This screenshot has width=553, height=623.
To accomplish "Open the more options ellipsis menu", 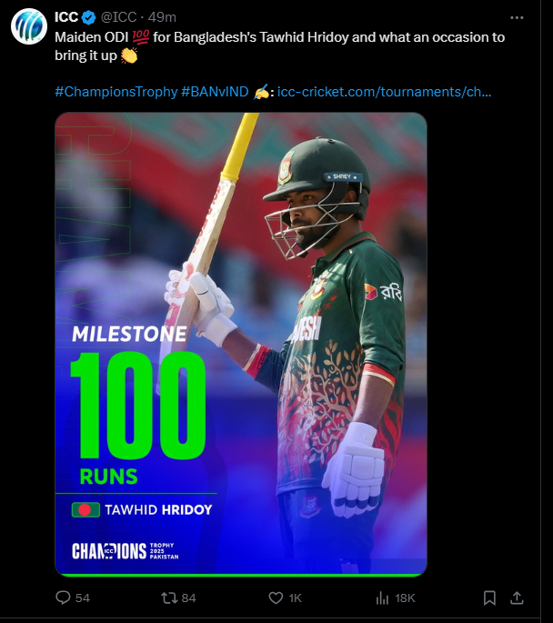I will coord(517,17).
